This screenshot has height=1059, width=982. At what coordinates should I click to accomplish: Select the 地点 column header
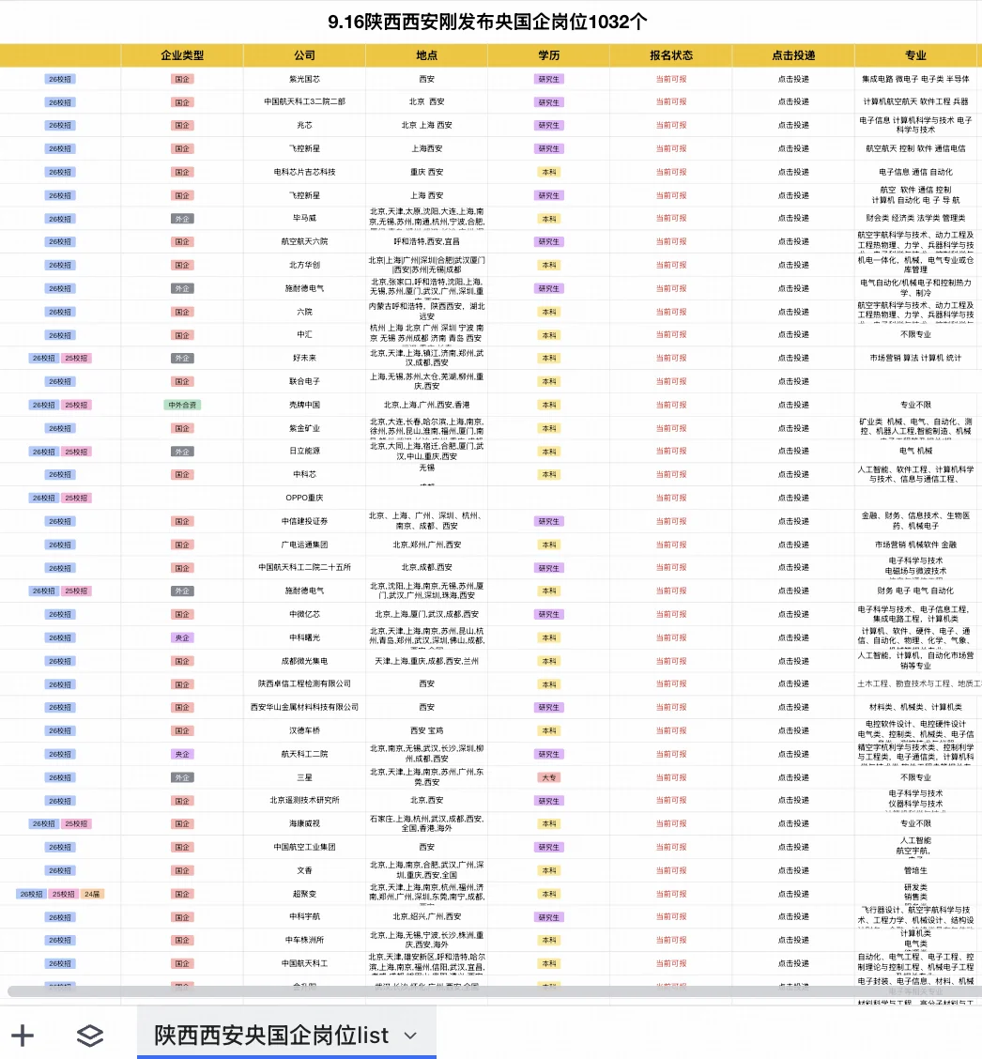[427, 55]
